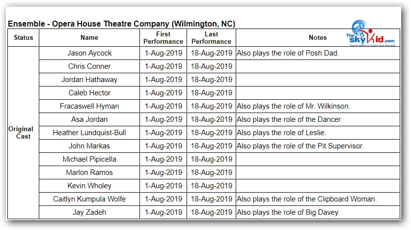The width and height of the screenshot is (411, 230).
Task: Click the Name column header
Action: 89,38
